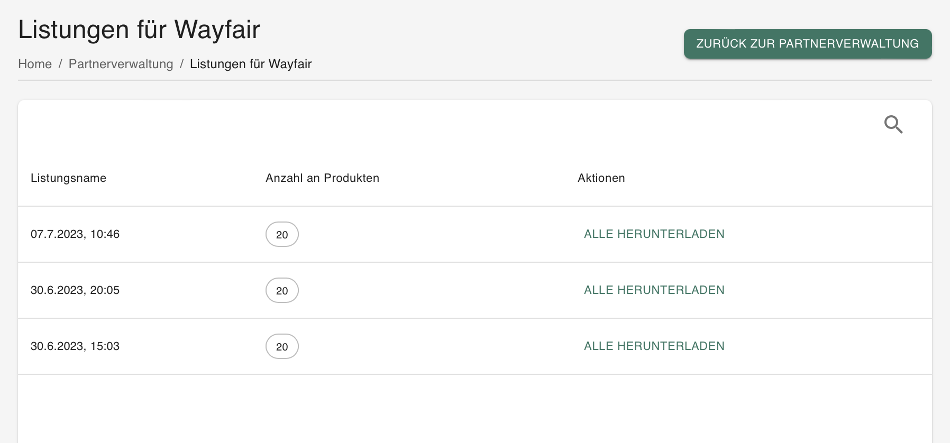This screenshot has height=443, width=950.
Task: Click listing name 07.7.2023, 10:46
Action: point(75,234)
